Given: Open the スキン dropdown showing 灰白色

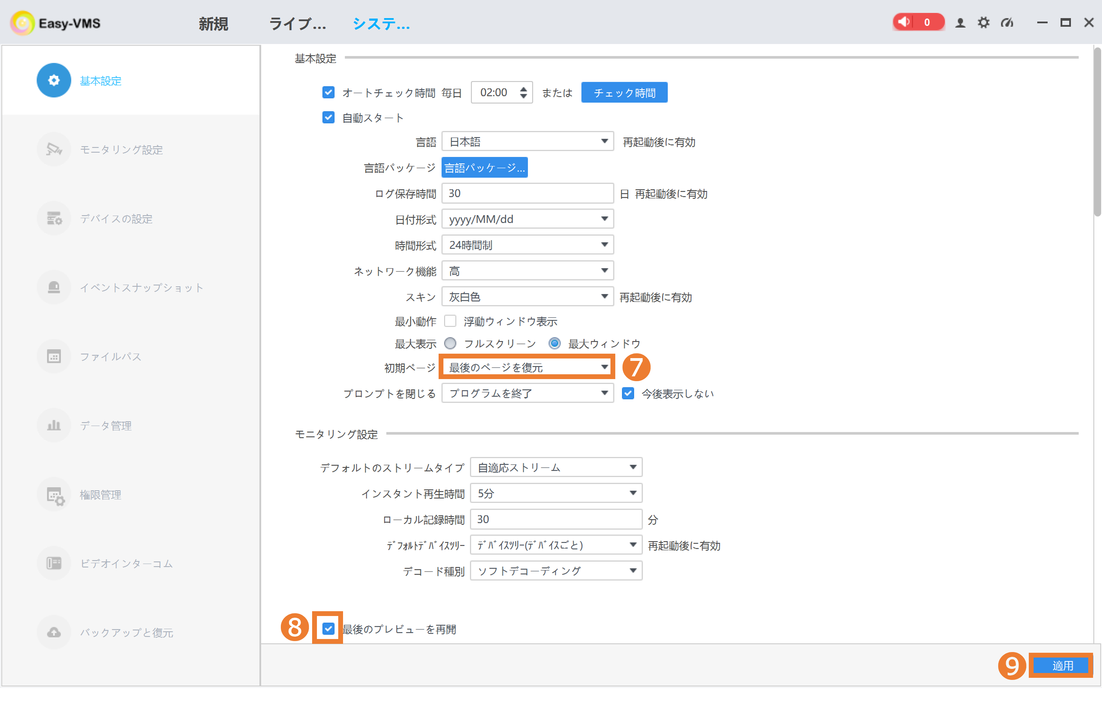Looking at the screenshot, I should coord(527,297).
